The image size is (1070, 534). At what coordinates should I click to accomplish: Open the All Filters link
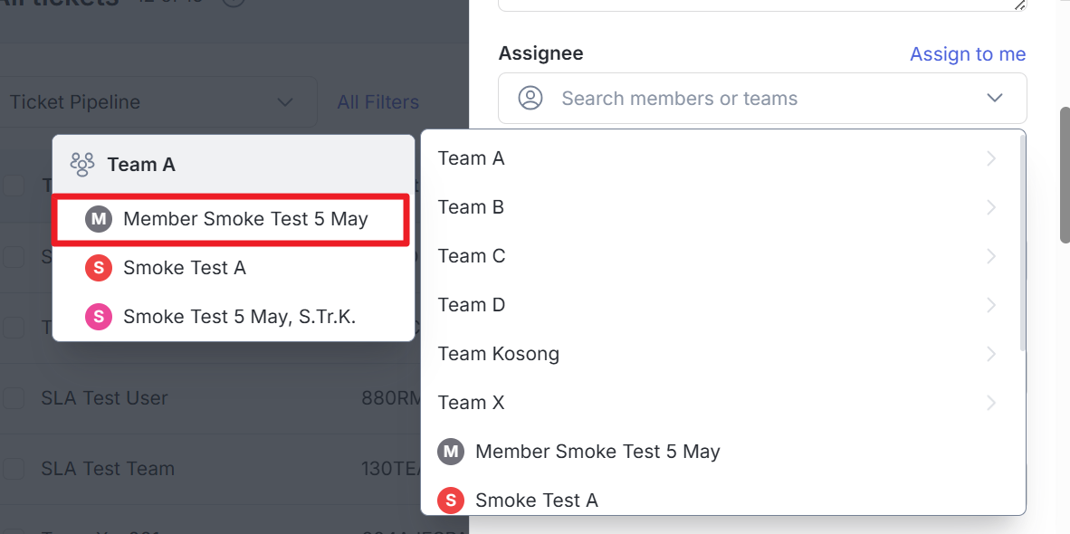(377, 102)
